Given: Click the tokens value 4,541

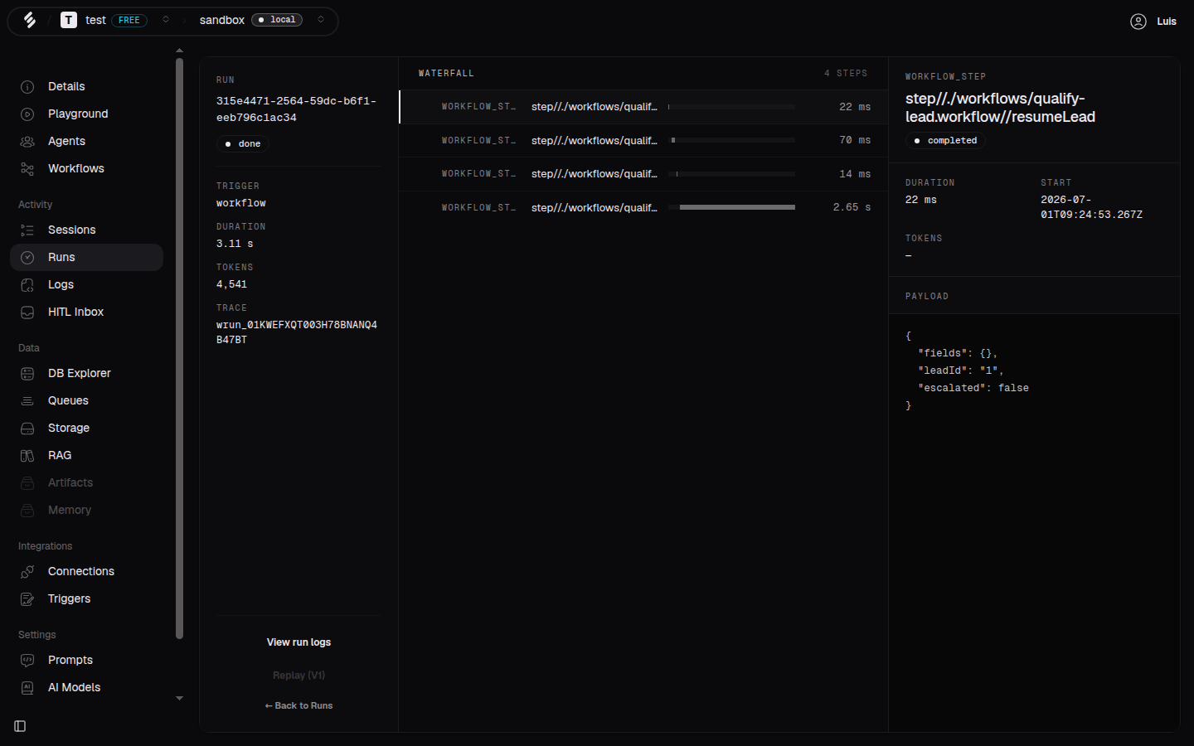Looking at the screenshot, I should click(x=231, y=284).
